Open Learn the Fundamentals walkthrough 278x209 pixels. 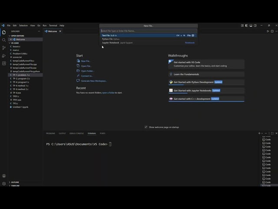pyautogui.click(x=206, y=74)
